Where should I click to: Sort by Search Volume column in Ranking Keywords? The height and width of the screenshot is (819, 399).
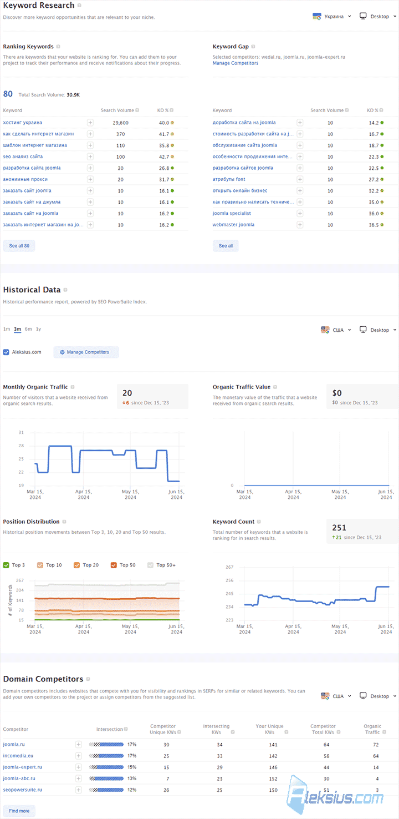[117, 110]
